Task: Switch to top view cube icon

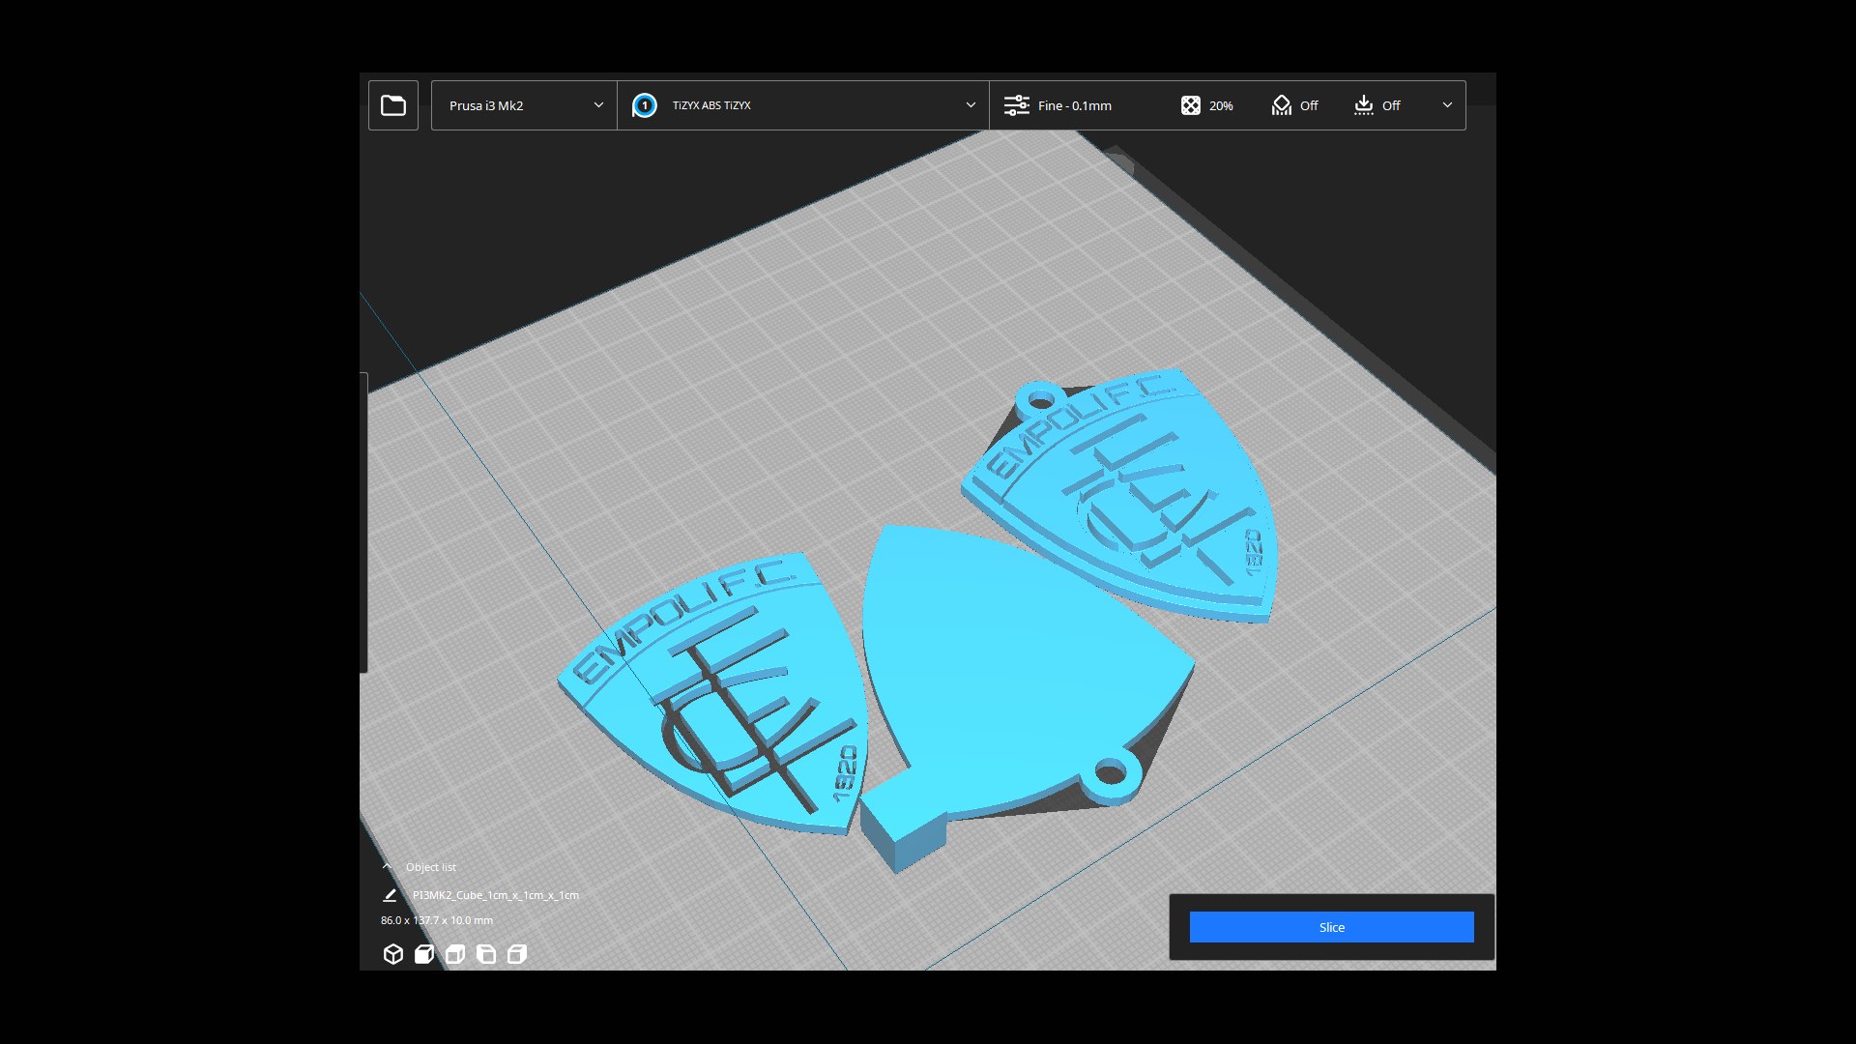Action: (455, 954)
